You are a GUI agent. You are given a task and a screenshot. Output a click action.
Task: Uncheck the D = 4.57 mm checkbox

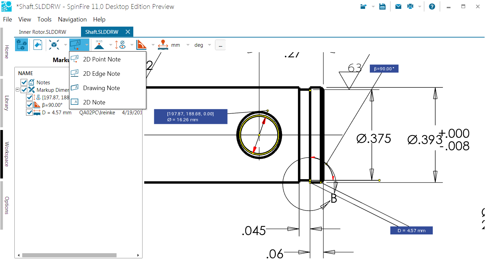[x=29, y=112]
